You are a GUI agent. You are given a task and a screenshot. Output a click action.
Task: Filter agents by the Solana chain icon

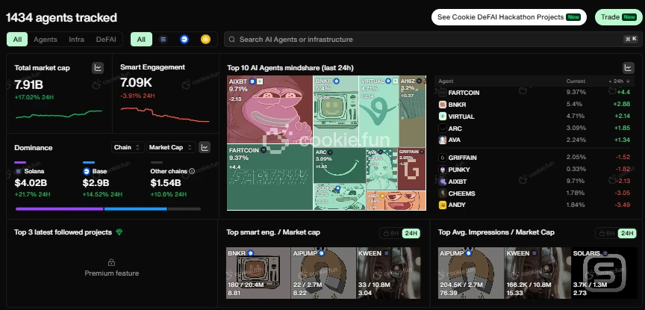point(163,39)
